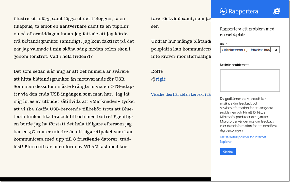Focus the Beskriv problemet text box
The image size is (290, 182).
(250, 81)
